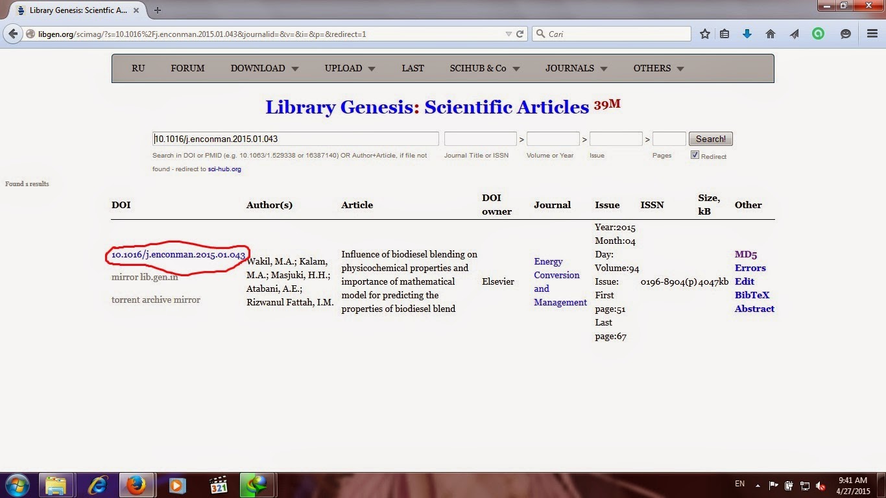Click the 'Found 1 results' text
This screenshot has width=886, height=498.
27,184
